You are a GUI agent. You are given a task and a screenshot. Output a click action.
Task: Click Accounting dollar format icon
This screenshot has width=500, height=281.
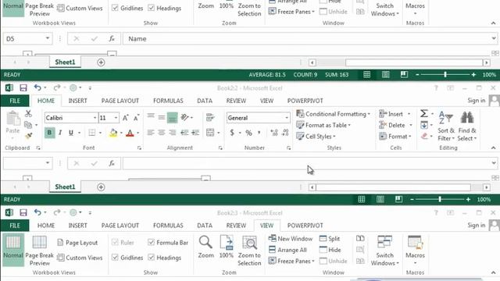tap(232, 133)
